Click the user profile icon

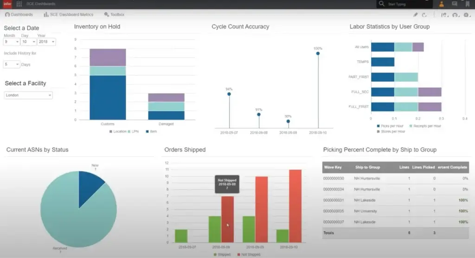click(x=441, y=4)
